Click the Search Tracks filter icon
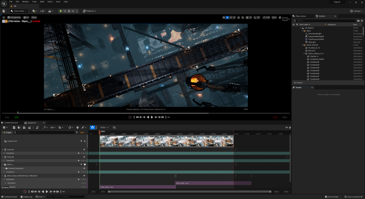The width and height of the screenshot is (365, 199). point(77,132)
